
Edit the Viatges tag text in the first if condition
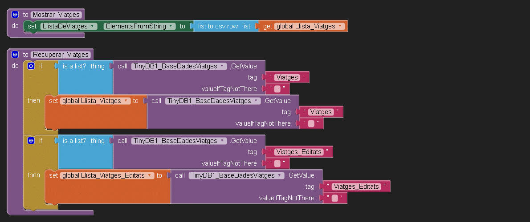(287, 77)
